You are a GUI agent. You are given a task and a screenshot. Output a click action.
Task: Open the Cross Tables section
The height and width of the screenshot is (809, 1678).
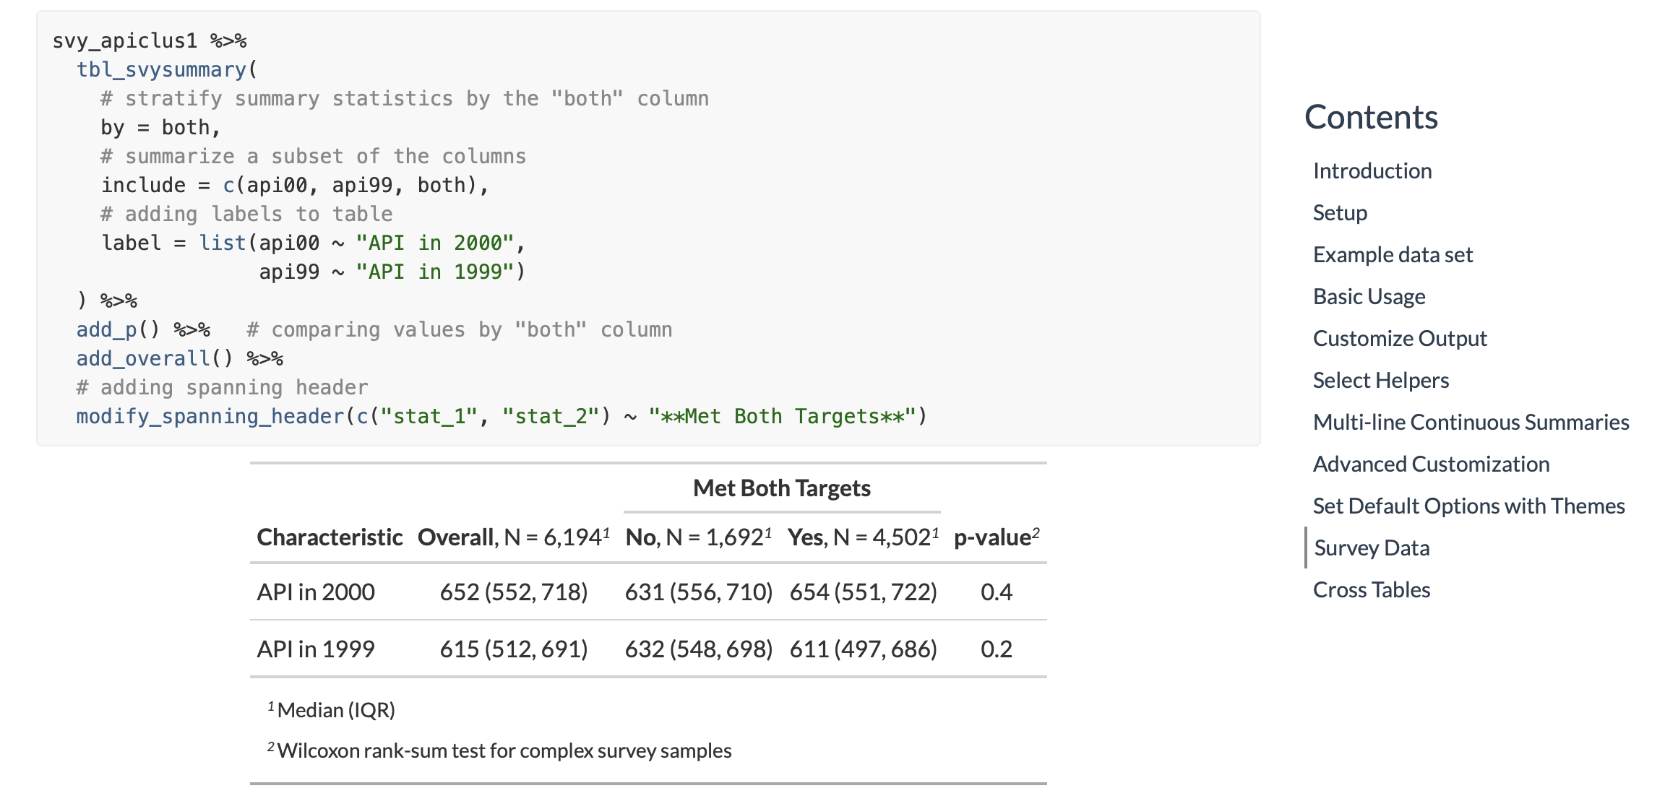[1371, 589]
